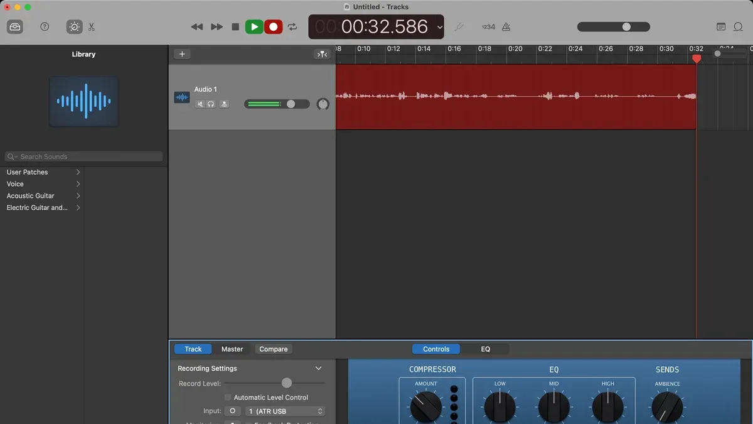Open the Input 1 (ATR USB dropdown
This screenshot has height=424, width=753.
tap(285, 411)
